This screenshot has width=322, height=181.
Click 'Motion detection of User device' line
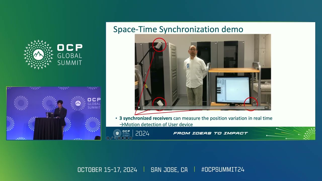coord(158,124)
